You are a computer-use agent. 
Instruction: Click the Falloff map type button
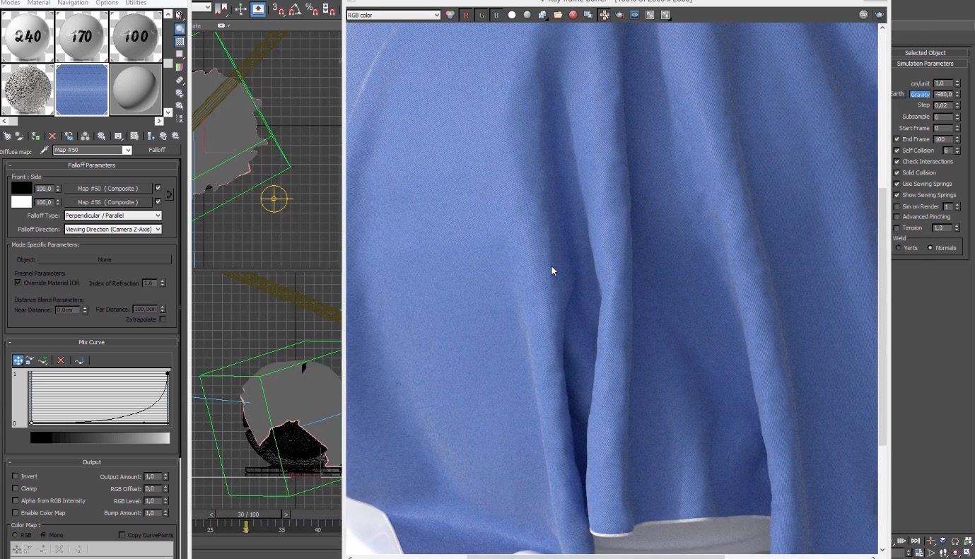(157, 150)
